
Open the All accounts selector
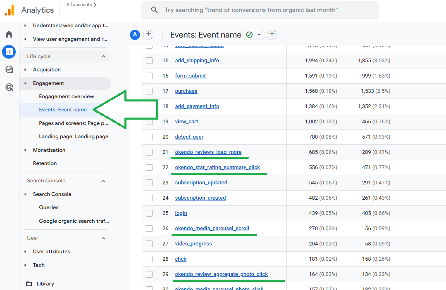(x=81, y=5)
